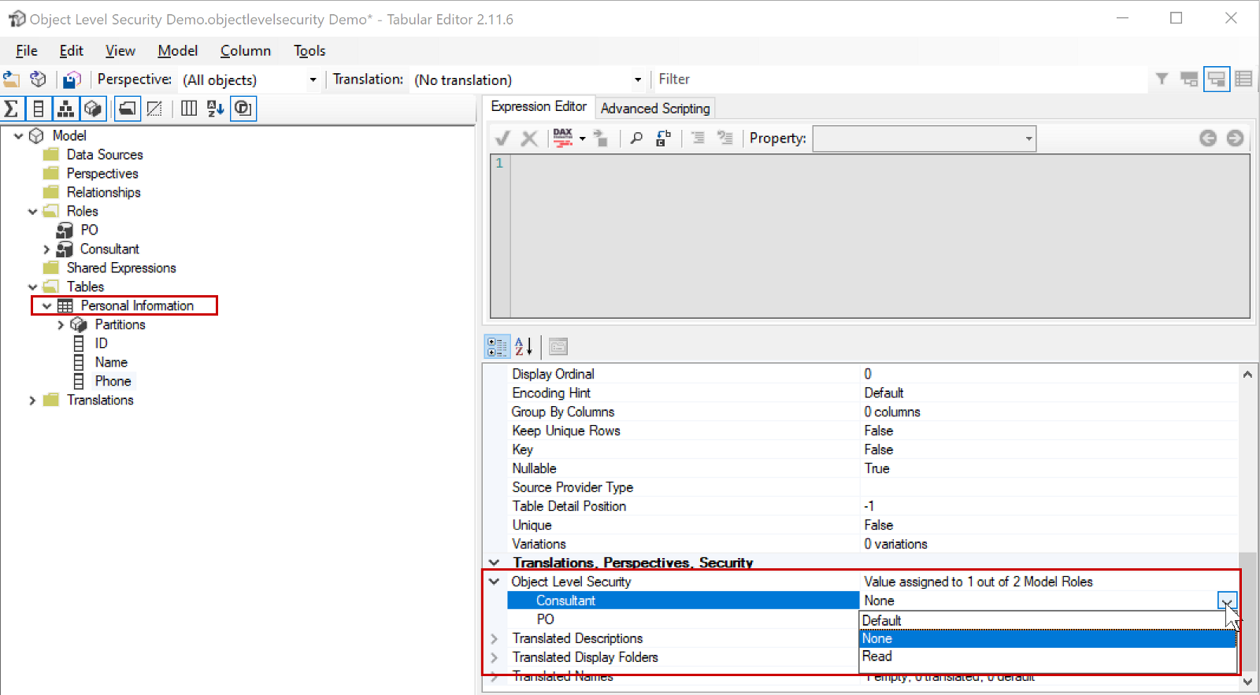The width and height of the screenshot is (1260, 695).
Task: Choose Read from security dropdown list
Action: click(x=1047, y=656)
